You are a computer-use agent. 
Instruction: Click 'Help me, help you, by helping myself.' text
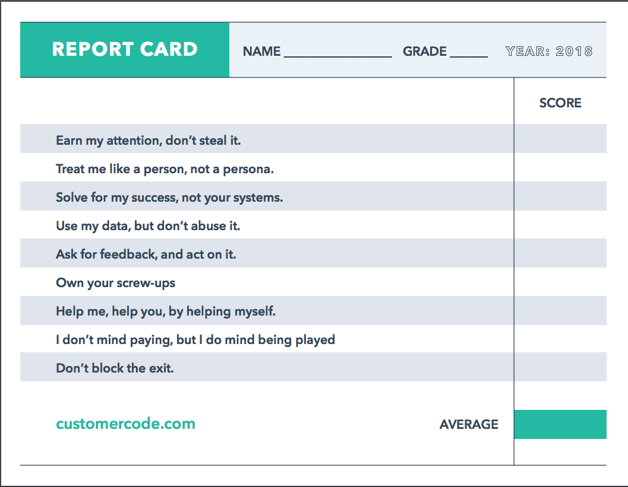165,311
